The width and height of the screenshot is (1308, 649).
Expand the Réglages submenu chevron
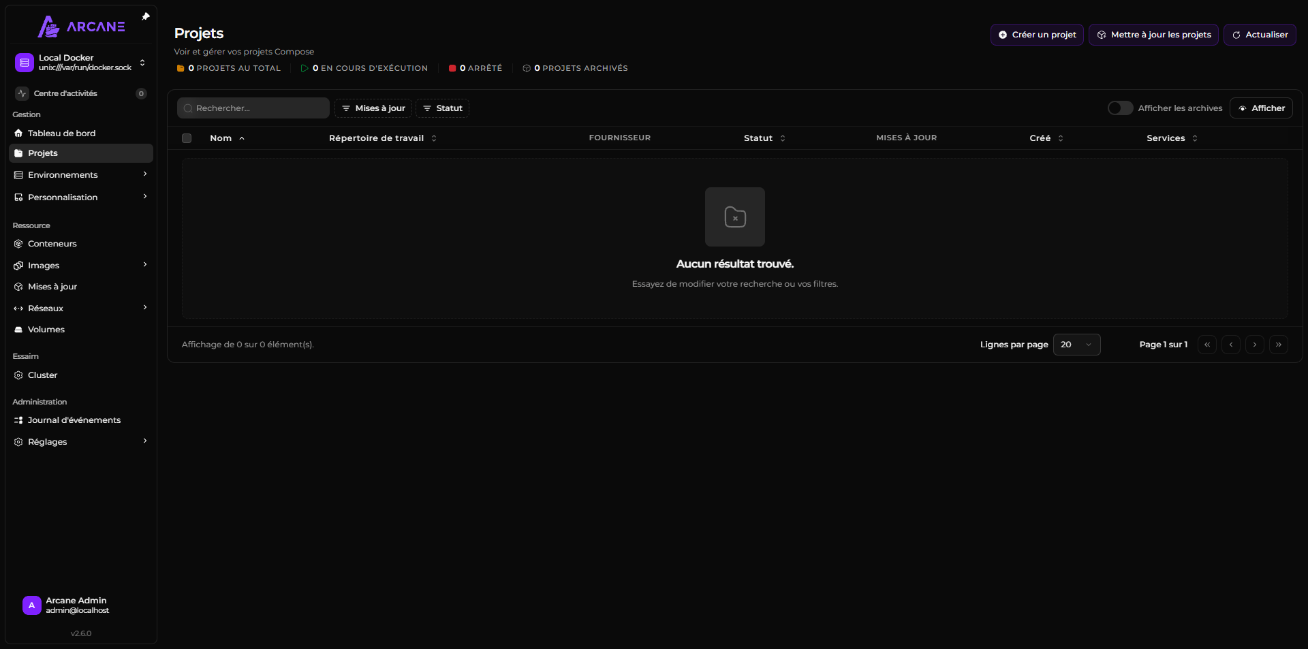pyautogui.click(x=145, y=441)
